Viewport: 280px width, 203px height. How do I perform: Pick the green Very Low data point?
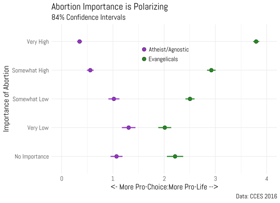pos(165,128)
